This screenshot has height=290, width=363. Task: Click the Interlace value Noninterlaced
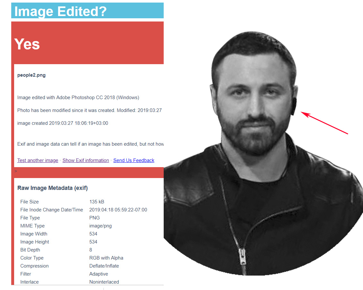tap(104, 282)
